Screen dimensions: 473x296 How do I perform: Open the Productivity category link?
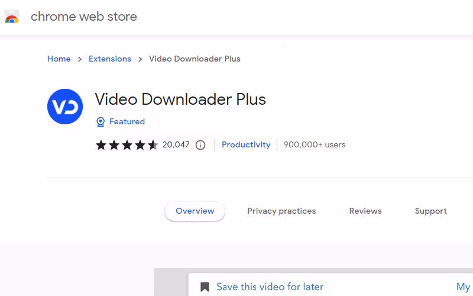click(x=246, y=144)
